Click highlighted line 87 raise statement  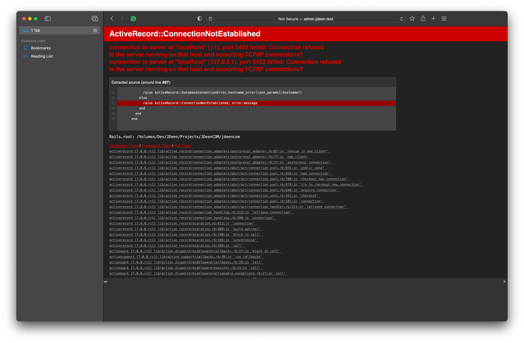256,103
